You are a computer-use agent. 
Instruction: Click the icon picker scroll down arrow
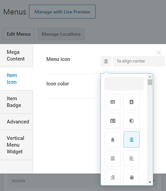[150, 182]
